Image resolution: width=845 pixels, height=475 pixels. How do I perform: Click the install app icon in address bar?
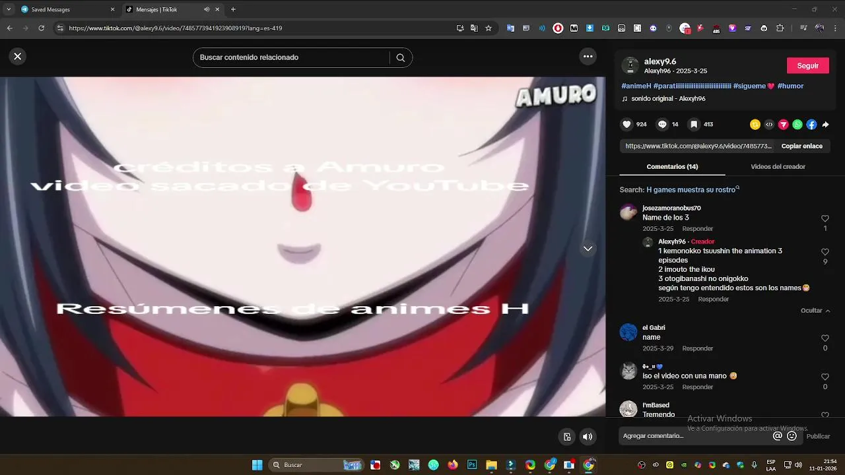pyautogui.click(x=460, y=28)
